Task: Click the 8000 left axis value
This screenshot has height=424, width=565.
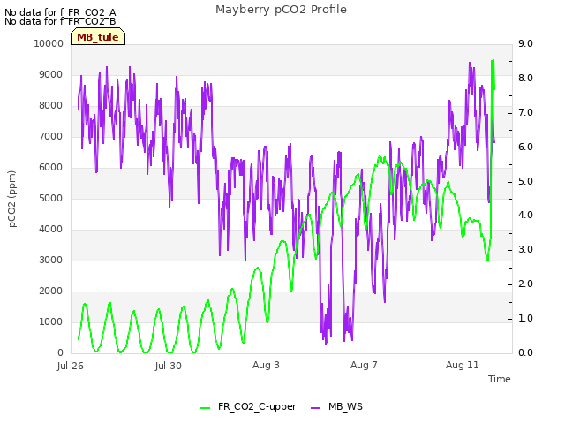Action: pyautogui.click(x=51, y=106)
